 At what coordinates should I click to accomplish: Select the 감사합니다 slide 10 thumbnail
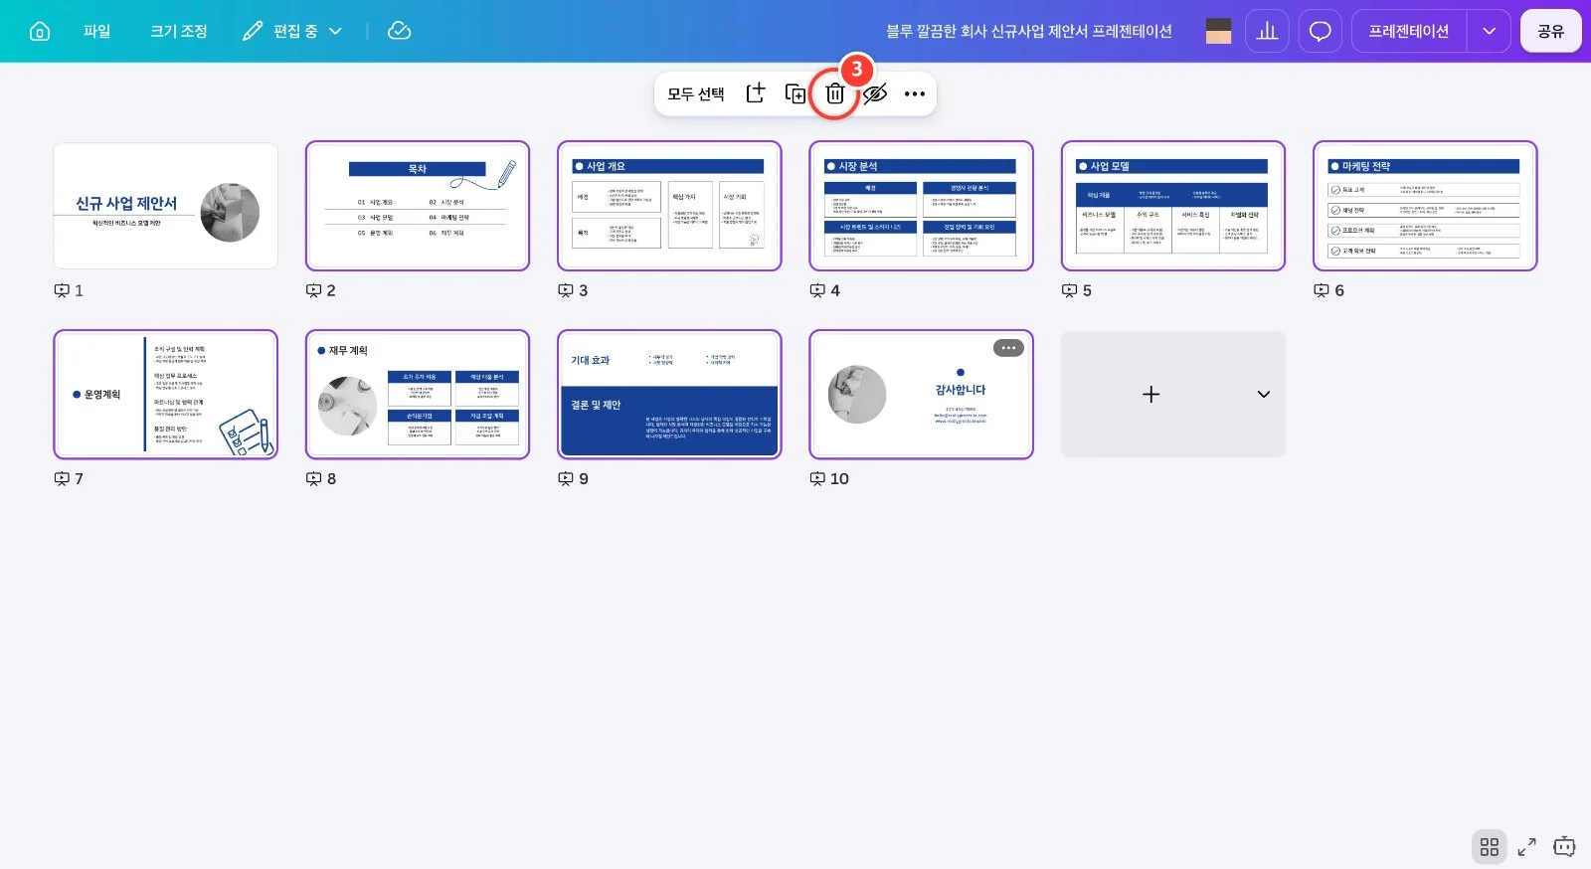coord(922,395)
